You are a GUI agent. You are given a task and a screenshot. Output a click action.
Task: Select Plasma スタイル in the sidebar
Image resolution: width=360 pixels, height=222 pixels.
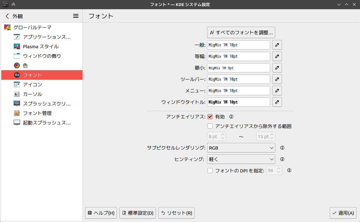click(42, 46)
